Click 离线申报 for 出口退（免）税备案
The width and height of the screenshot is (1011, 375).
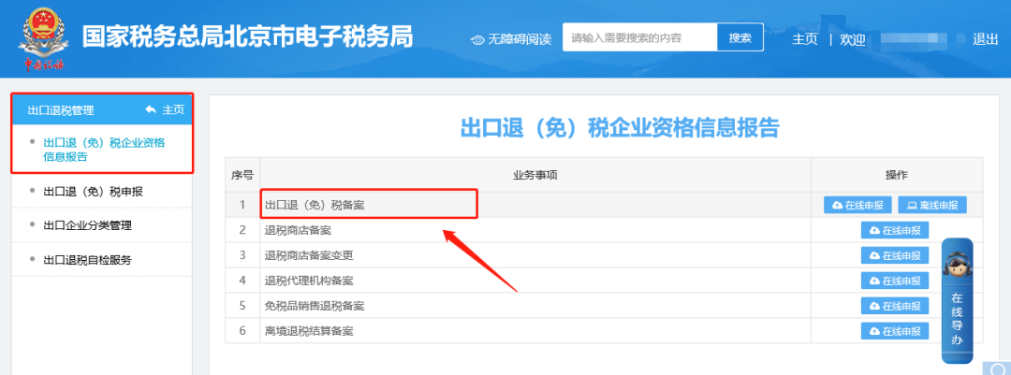[931, 205]
